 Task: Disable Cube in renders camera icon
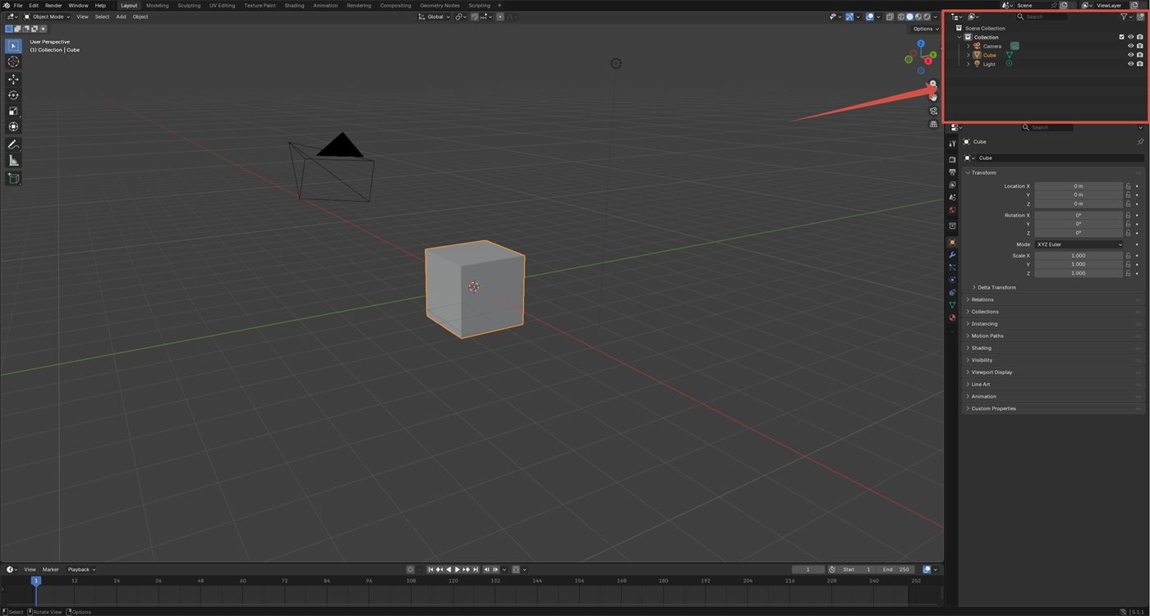[1139, 55]
